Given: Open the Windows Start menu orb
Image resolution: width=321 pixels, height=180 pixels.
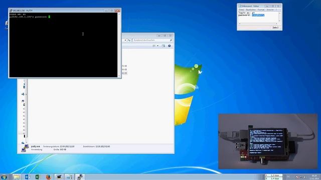Looking at the screenshot, I should pyautogui.click(x=4, y=176).
